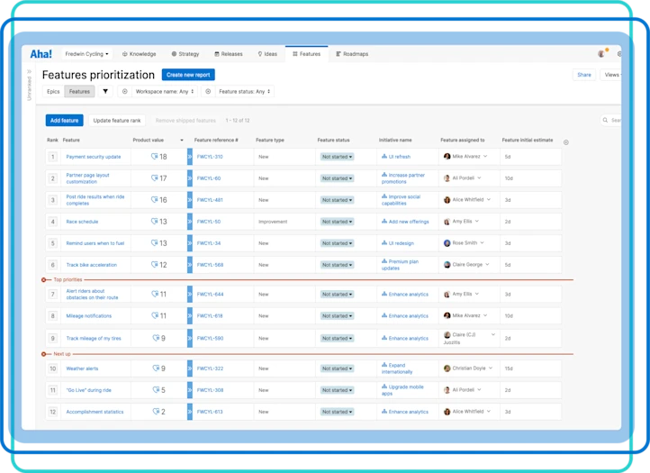
Task: Click the search magnifier icon
Action: [605, 120]
